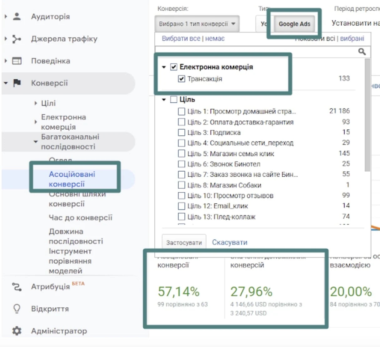Image resolution: width=380 pixels, height=347 pixels.
Task: Collapse the Конверсії section arrow
Action: [6, 83]
